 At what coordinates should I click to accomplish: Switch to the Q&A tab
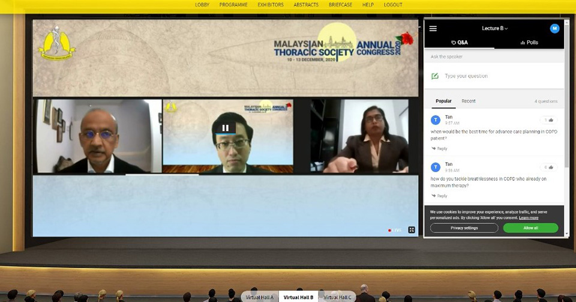(x=459, y=43)
